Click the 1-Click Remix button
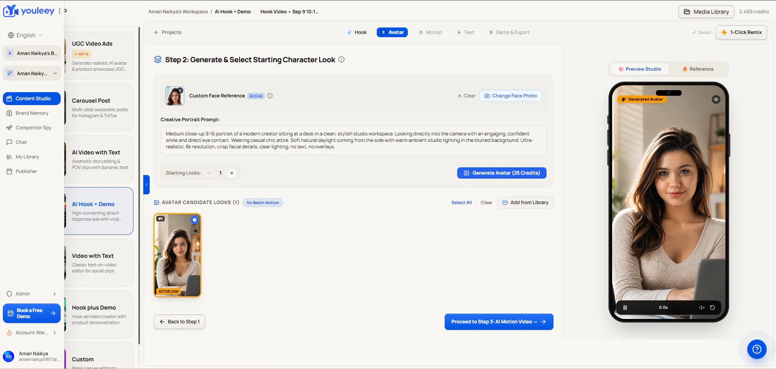Screen dimensions: 776x369 (741, 32)
